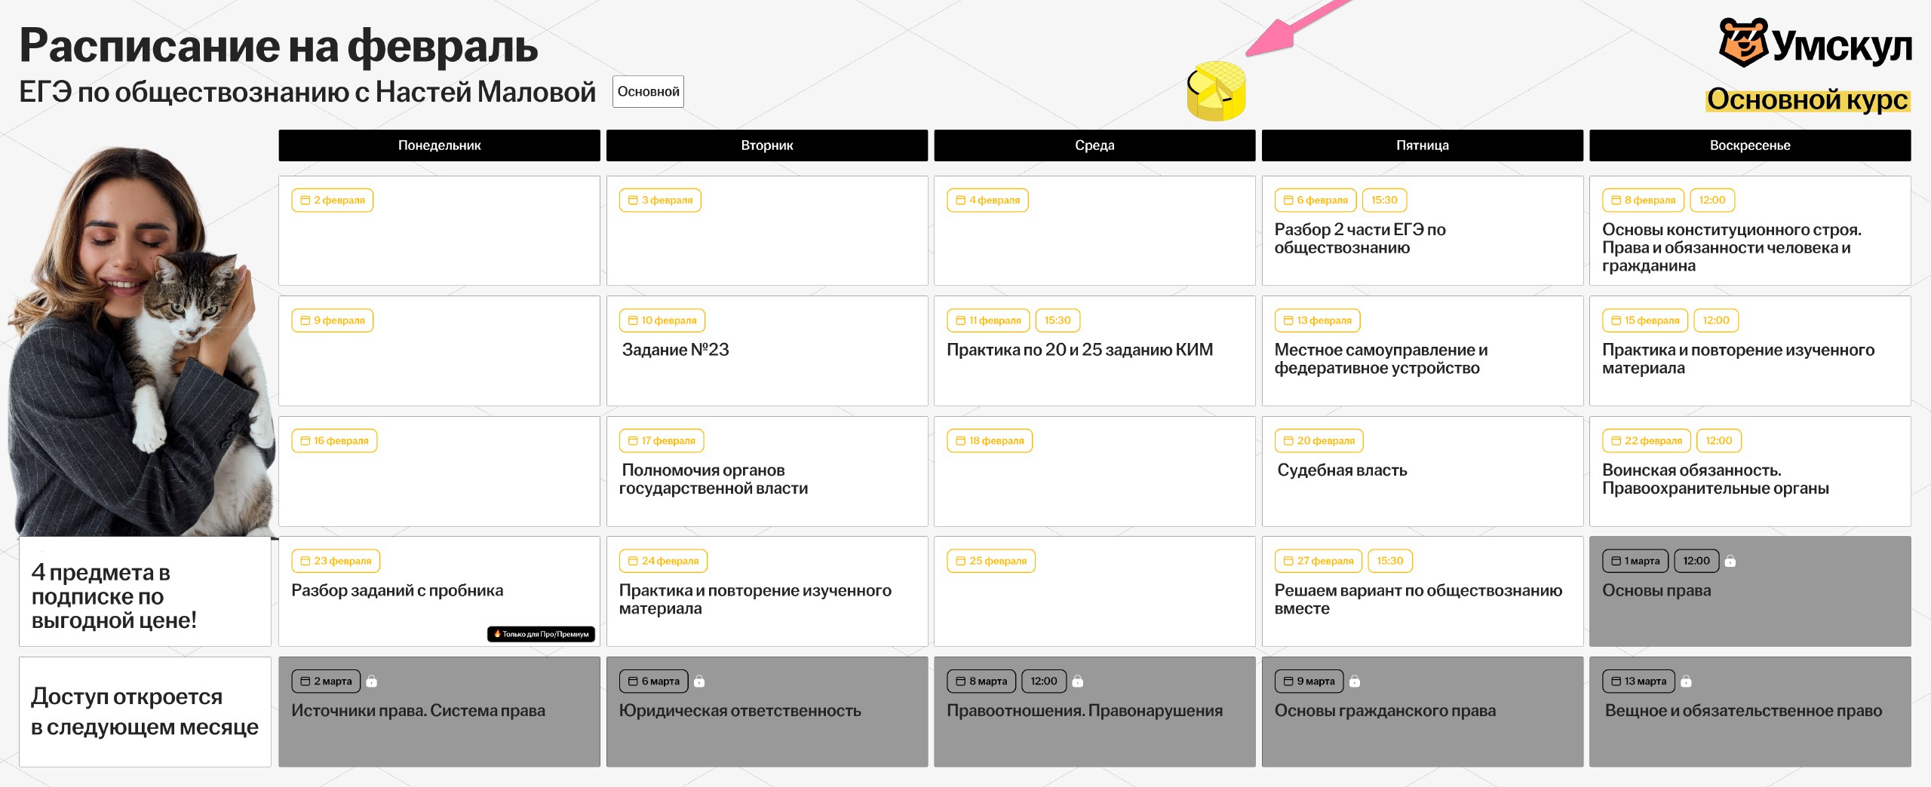Screen dimensions: 1931x787
Task: Click the lock icon after 8 марта 12:00
Action: click(x=1077, y=681)
